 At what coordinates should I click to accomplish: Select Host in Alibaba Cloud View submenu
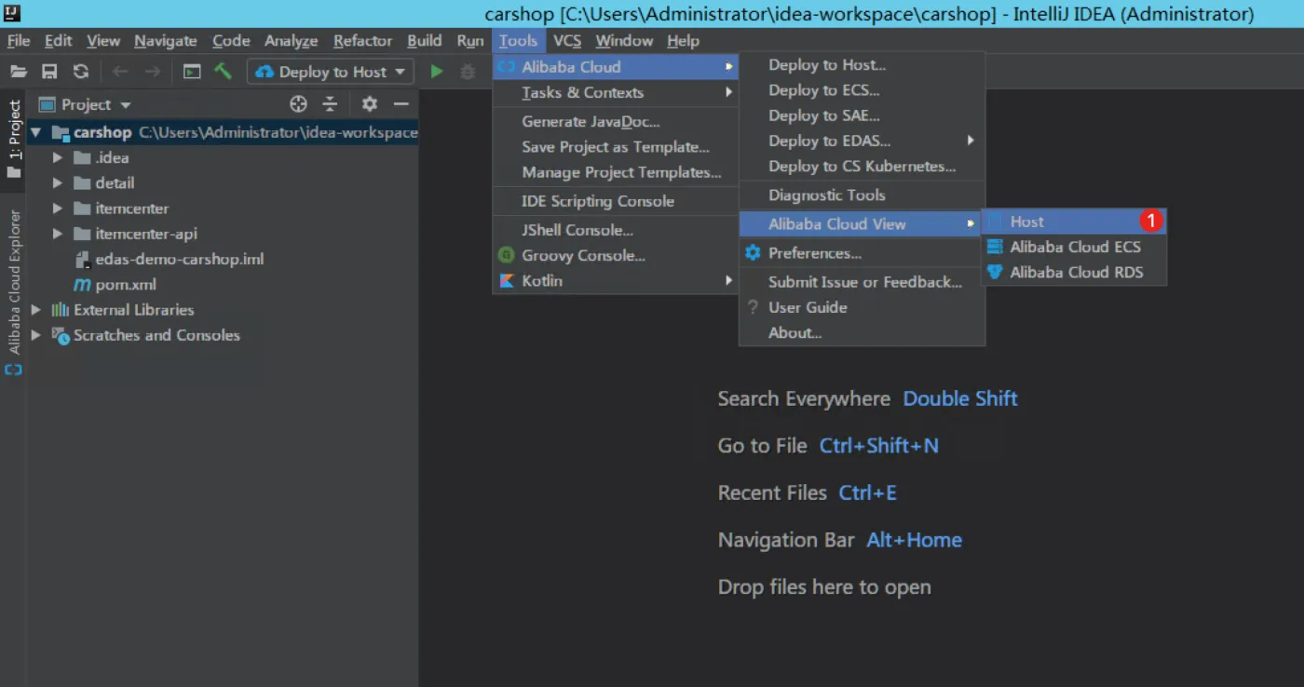pos(1074,222)
